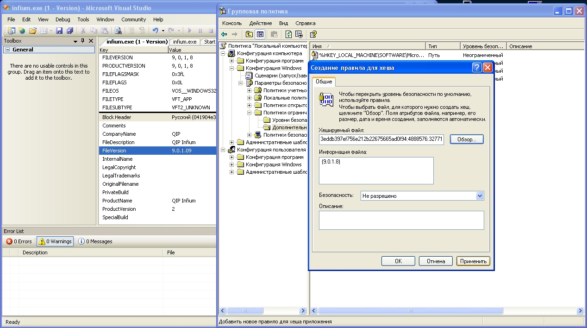Select the Сценарии (запуск/завершение) tree item
Image resolution: width=587 pixels, height=328 pixels.
[x=281, y=76]
